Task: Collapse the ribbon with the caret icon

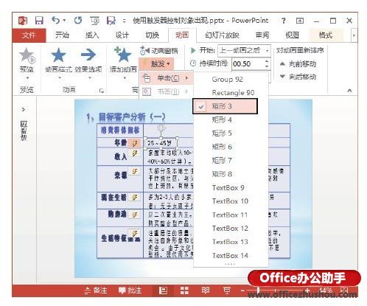Action: tap(349, 91)
